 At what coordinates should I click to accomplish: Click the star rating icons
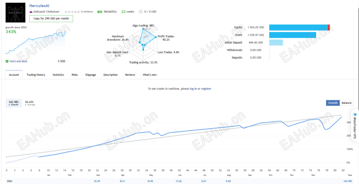(72, 12)
